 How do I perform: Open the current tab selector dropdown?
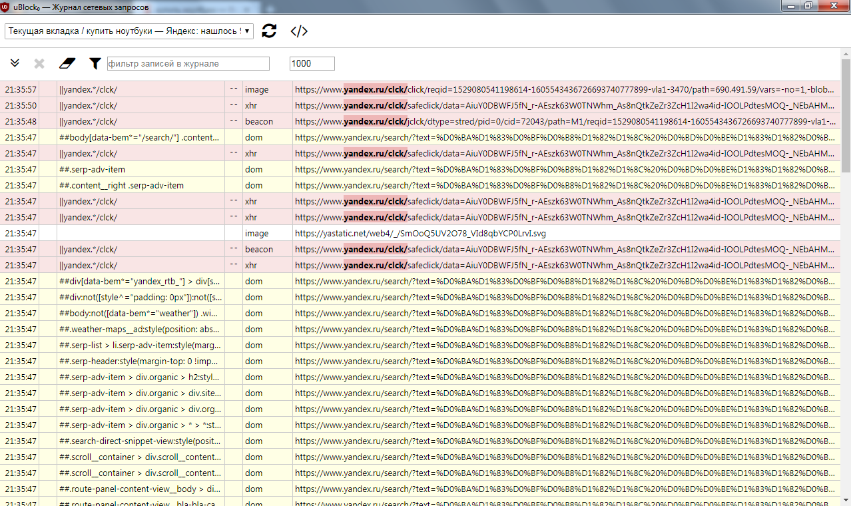129,31
